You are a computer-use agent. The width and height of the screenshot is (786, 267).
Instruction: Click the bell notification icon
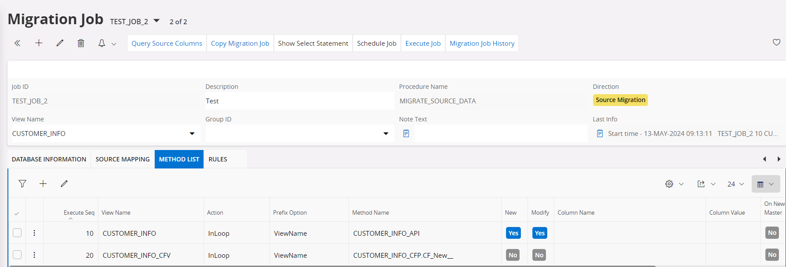(x=102, y=43)
